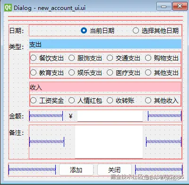This screenshot has width=189, height=185.
Task: Click the Qt logo icon in title bar
Action: [8, 8]
